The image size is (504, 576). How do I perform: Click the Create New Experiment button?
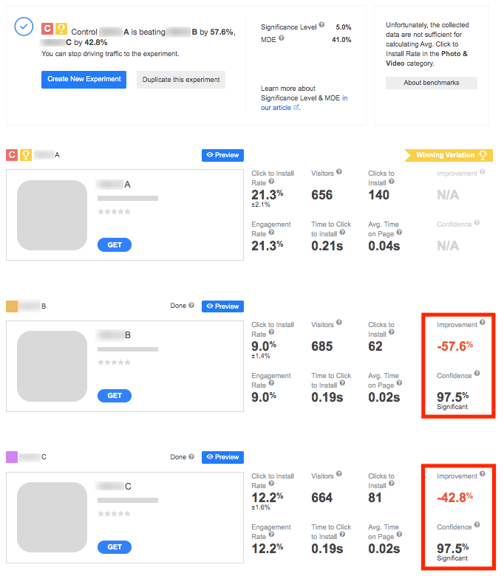(84, 80)
